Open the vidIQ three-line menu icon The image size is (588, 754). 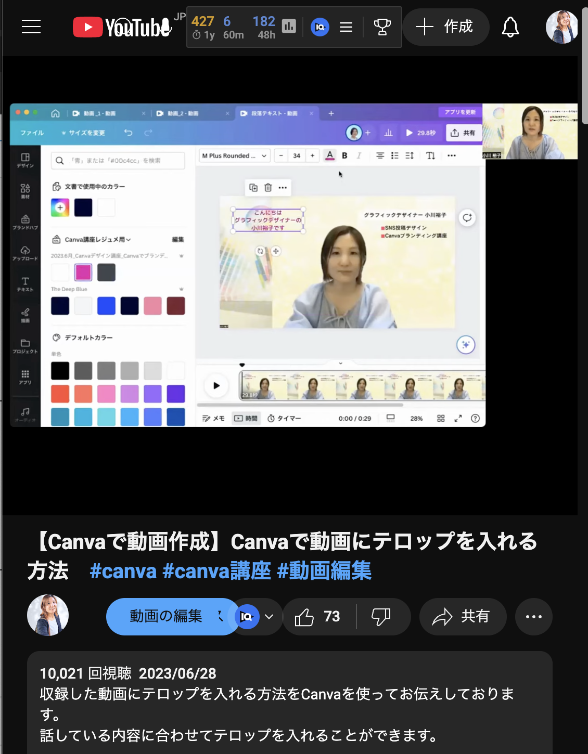pyautogui.click(x=346, y=27)
